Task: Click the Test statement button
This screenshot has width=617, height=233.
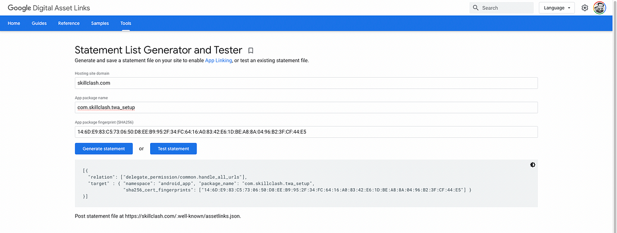Action: (173, 149)
